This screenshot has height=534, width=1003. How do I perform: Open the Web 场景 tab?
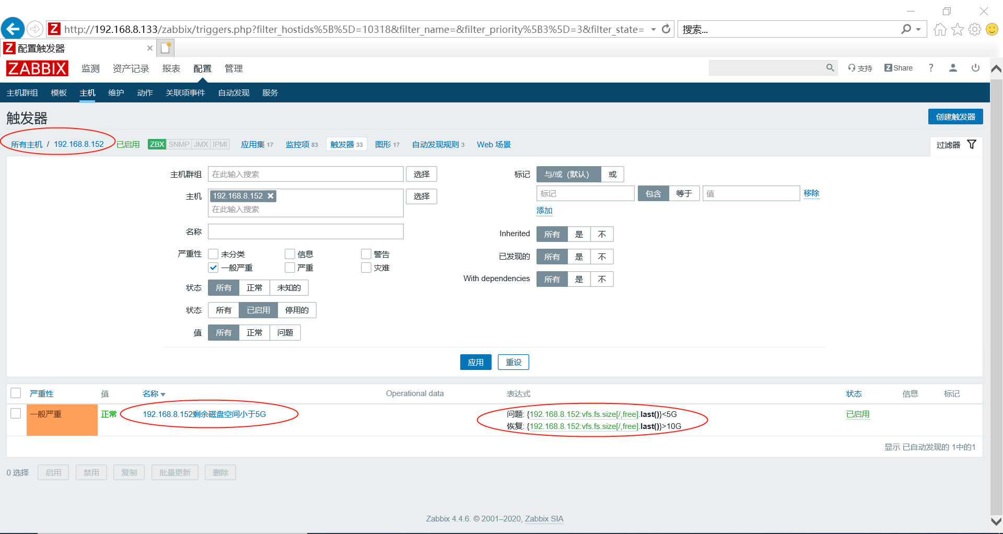pyautogui.click(x=494, y=144)
